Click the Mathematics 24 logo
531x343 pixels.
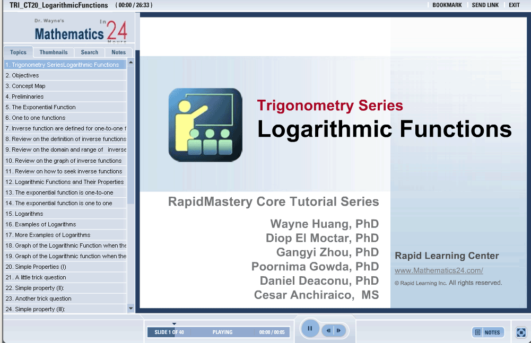tap(81, 31)
